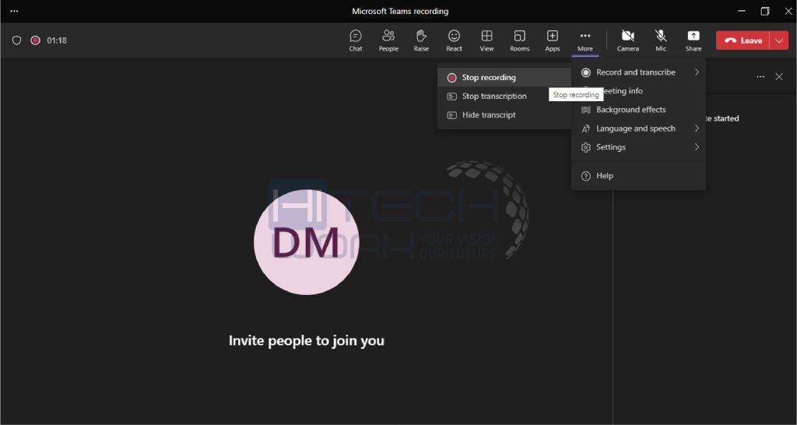Expand the Leave options arrow

tap(779, 40)
